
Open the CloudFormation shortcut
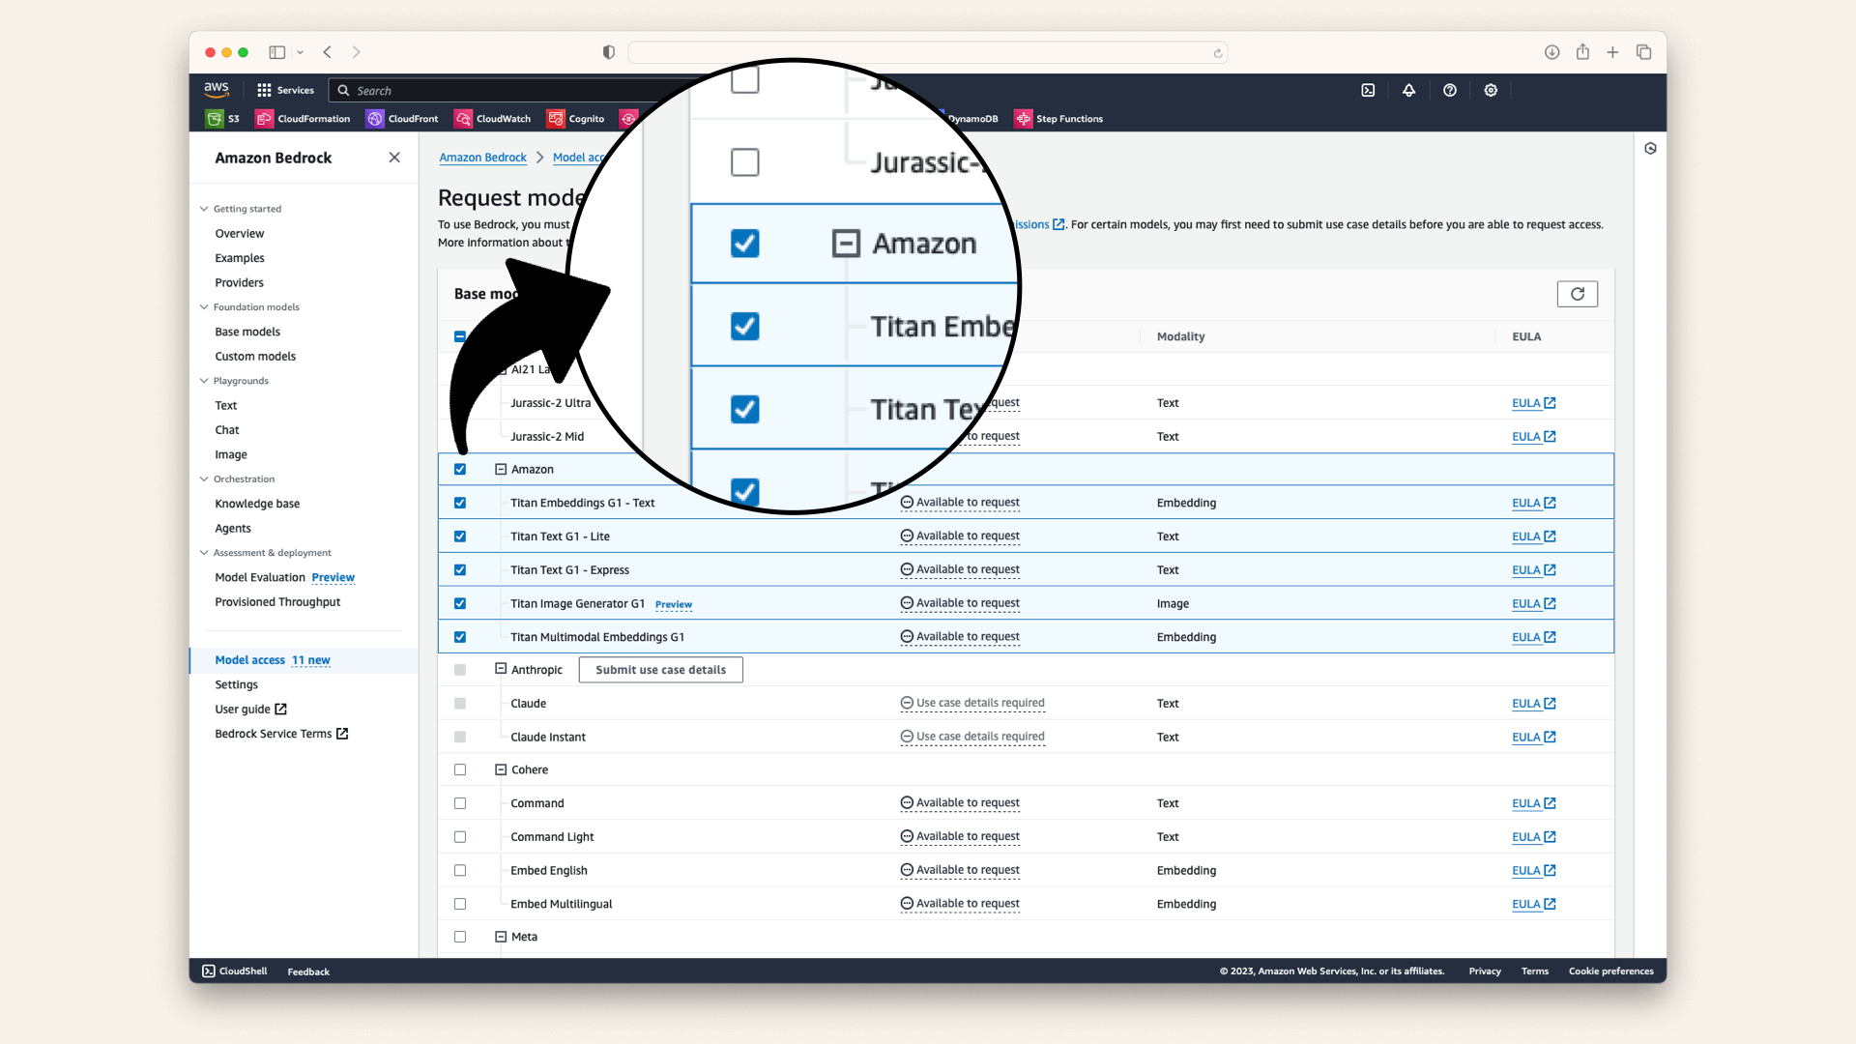point(303,119)
